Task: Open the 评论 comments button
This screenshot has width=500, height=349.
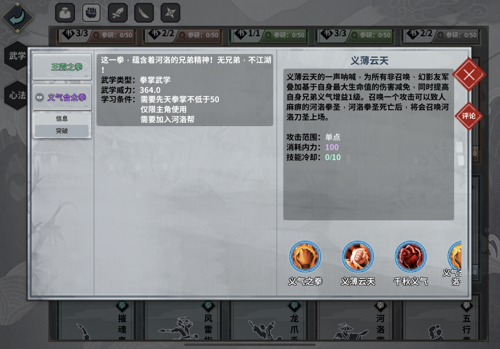Action: point(469,116)
